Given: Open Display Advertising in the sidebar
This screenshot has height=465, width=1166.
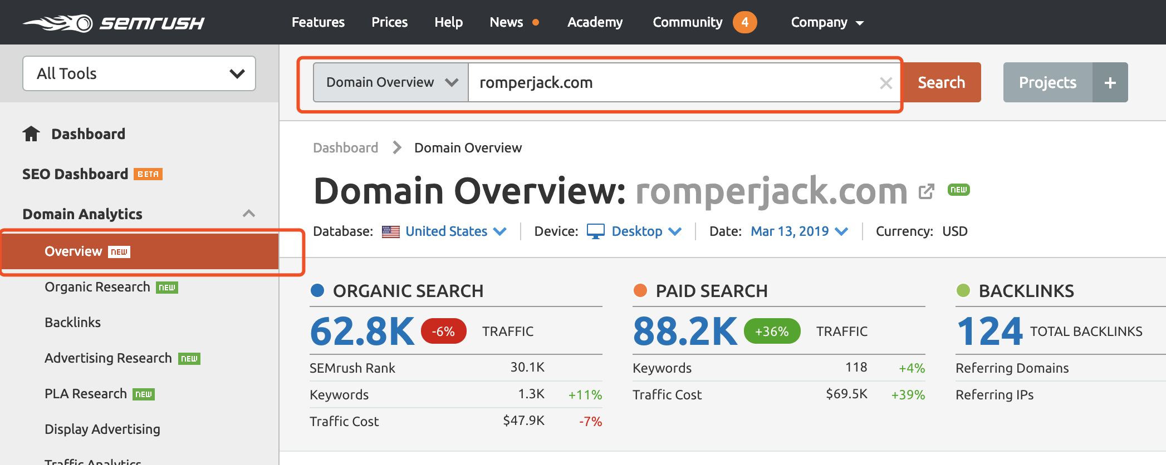Looking at the screenshot, I should (102, 429).
